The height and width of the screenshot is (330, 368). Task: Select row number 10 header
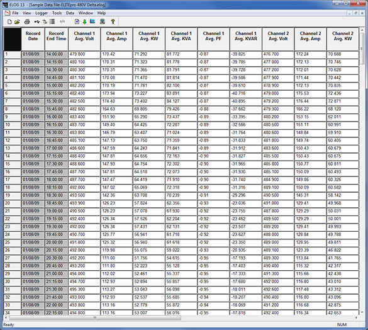[12, 125]
